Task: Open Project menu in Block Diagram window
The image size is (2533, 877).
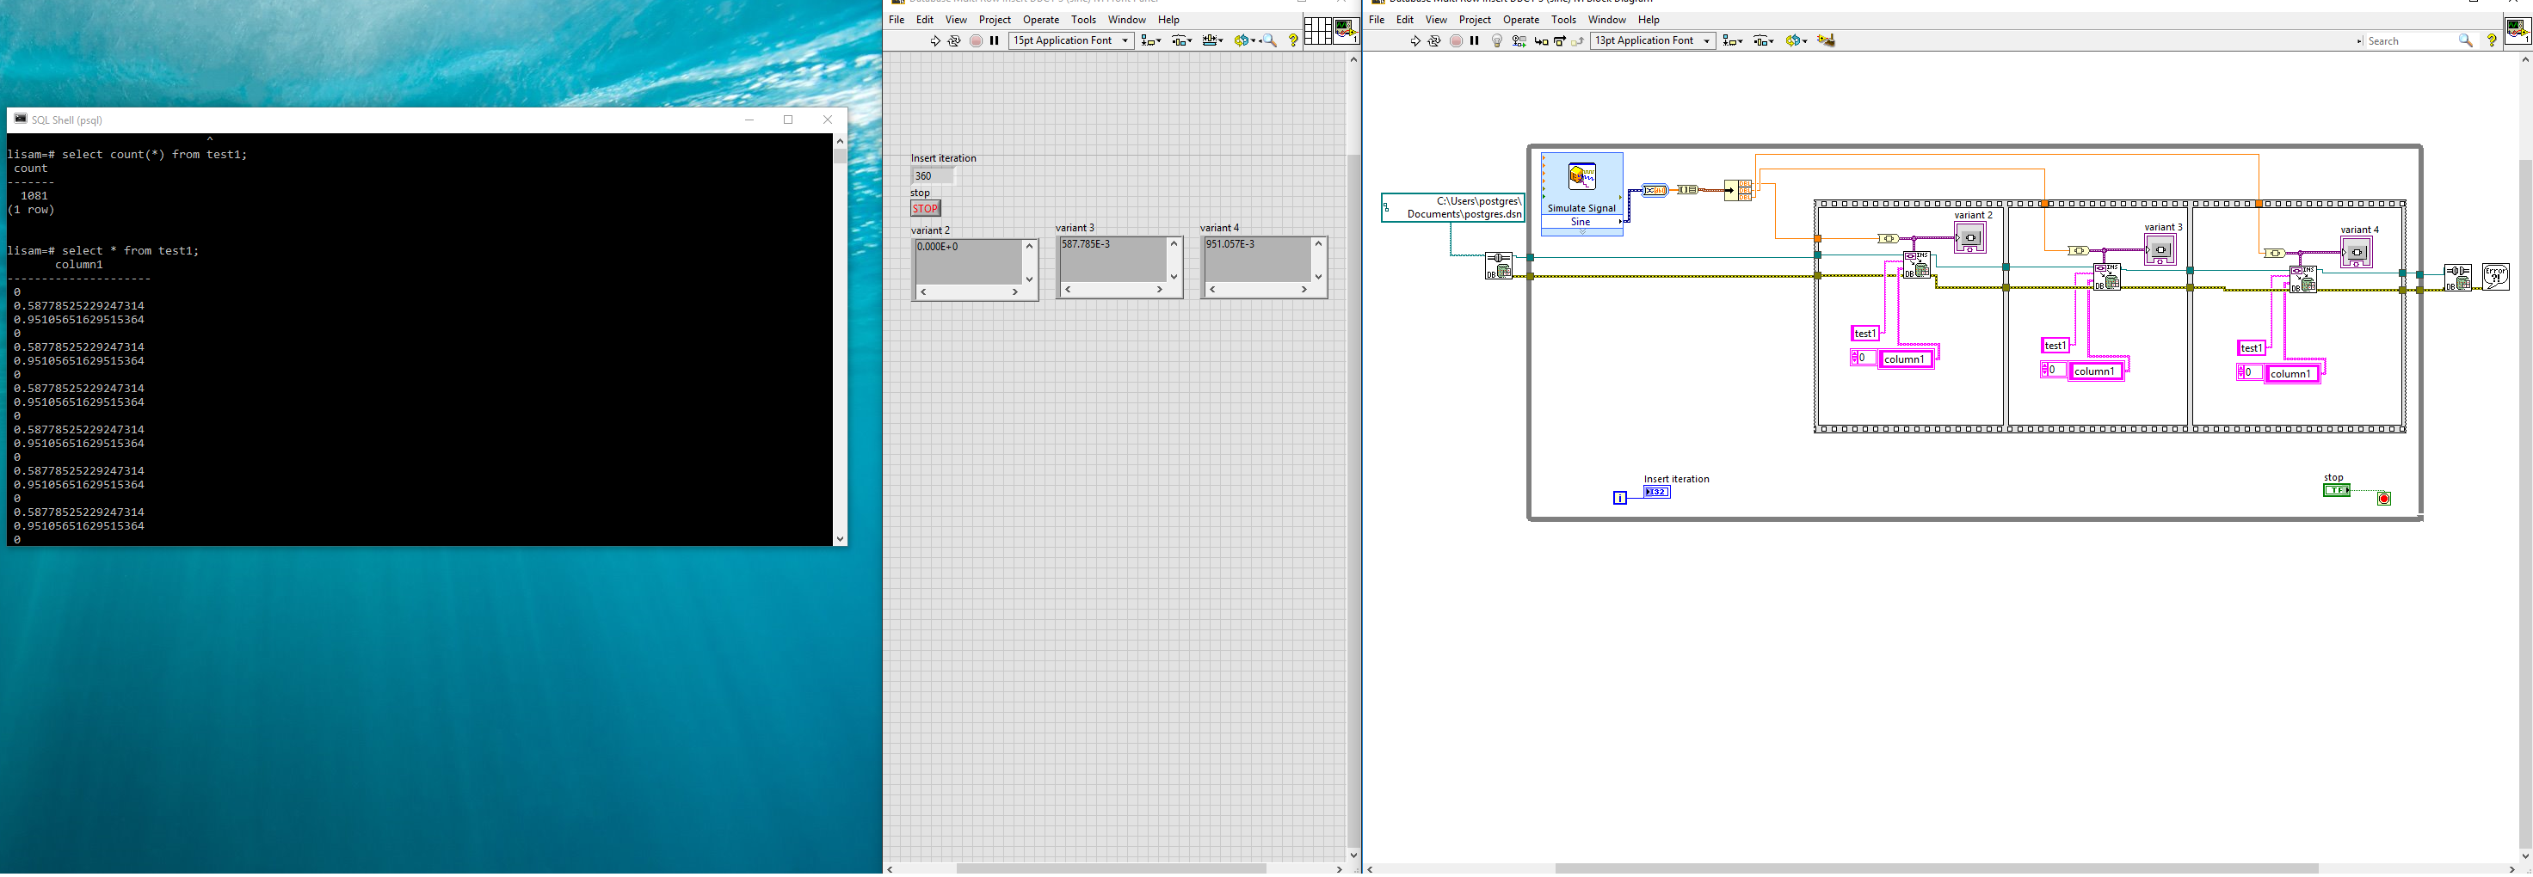Action: 1475,20
